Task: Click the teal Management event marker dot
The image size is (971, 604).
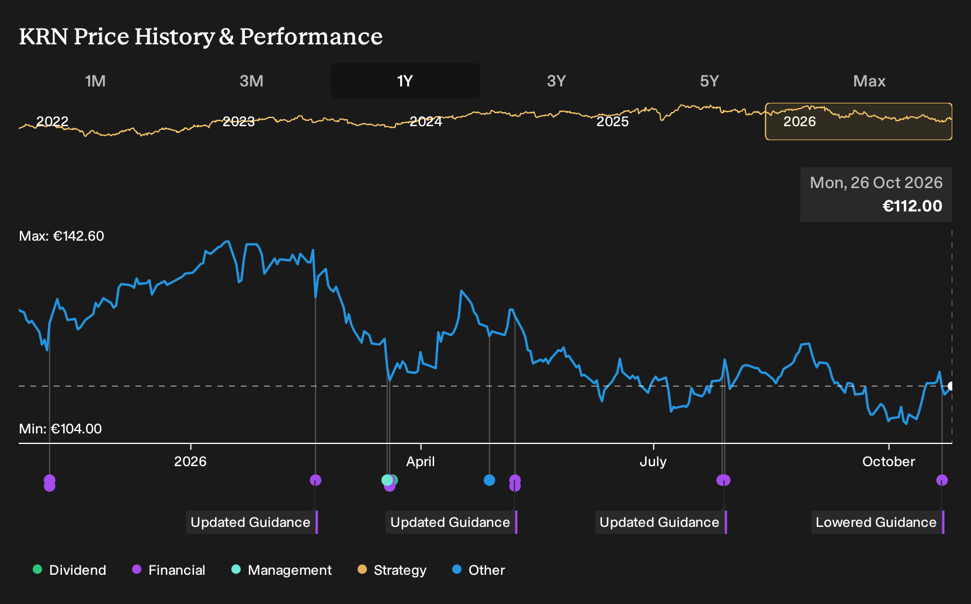Action: click(387, 480)
